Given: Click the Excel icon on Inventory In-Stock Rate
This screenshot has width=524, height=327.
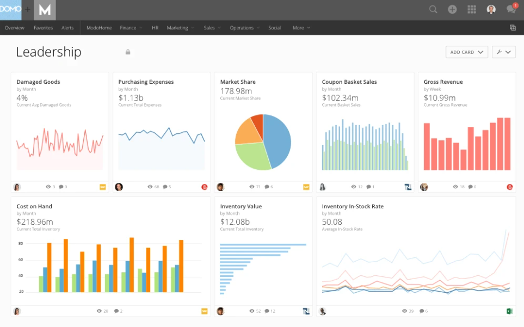Looking at the screenshot, I should pos(510,311).
